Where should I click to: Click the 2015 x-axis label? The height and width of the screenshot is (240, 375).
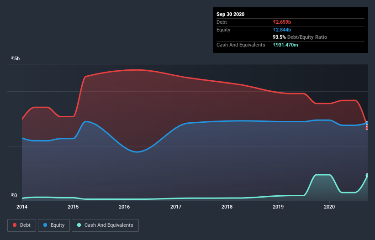point(73,207)
